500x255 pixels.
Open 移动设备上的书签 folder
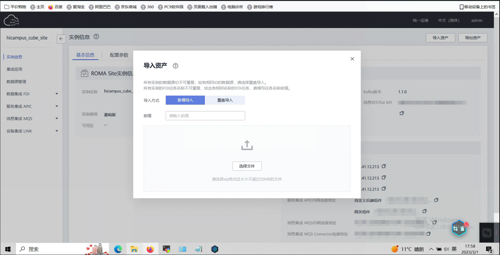pyautogui.click(x=478, y=7)
